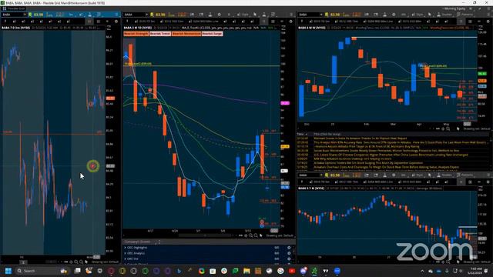Screen dimensions: 493x277
Task: Open Studies button in top-right chart toolbar
Action: click(444, 15)
